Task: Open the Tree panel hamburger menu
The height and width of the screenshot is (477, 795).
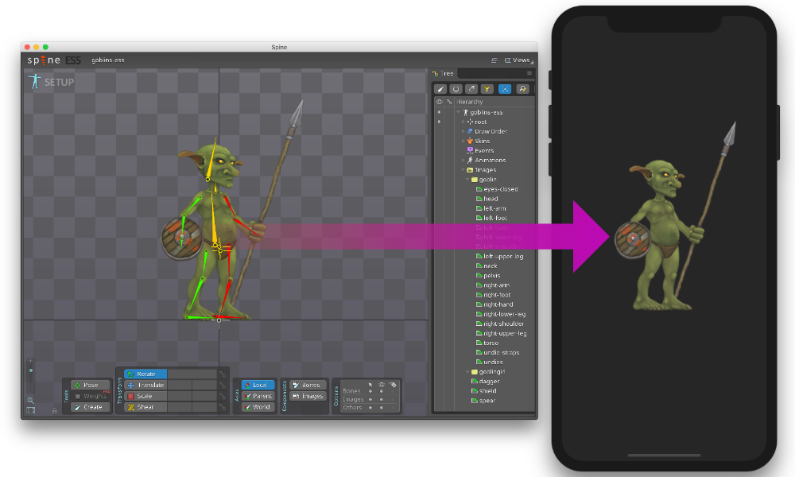Action: pos(529,73)
